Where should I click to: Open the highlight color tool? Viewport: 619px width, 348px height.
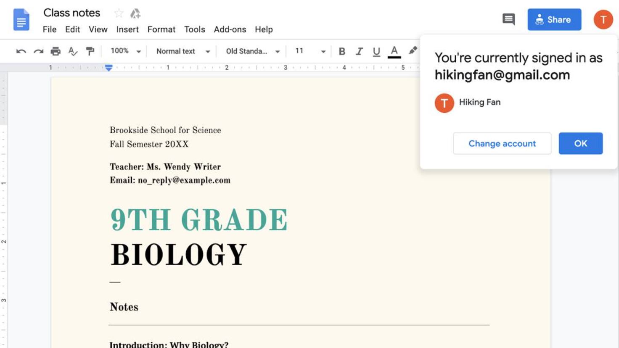[413, 51]
